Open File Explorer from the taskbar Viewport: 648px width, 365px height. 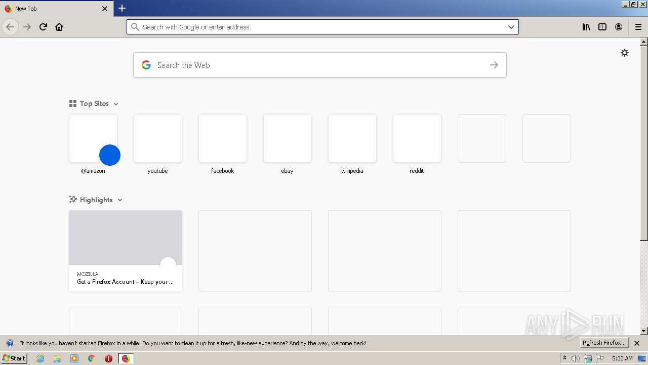[x=57, y=358]
